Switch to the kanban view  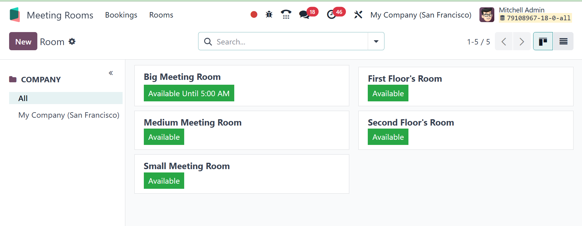(x=543, y=41)
